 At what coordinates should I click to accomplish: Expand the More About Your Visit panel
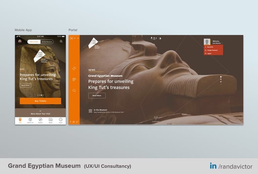[x=40, y=113]
